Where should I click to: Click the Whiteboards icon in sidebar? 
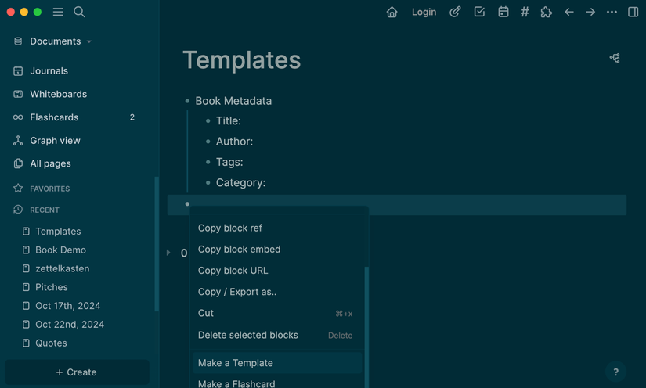pos(18,94)
